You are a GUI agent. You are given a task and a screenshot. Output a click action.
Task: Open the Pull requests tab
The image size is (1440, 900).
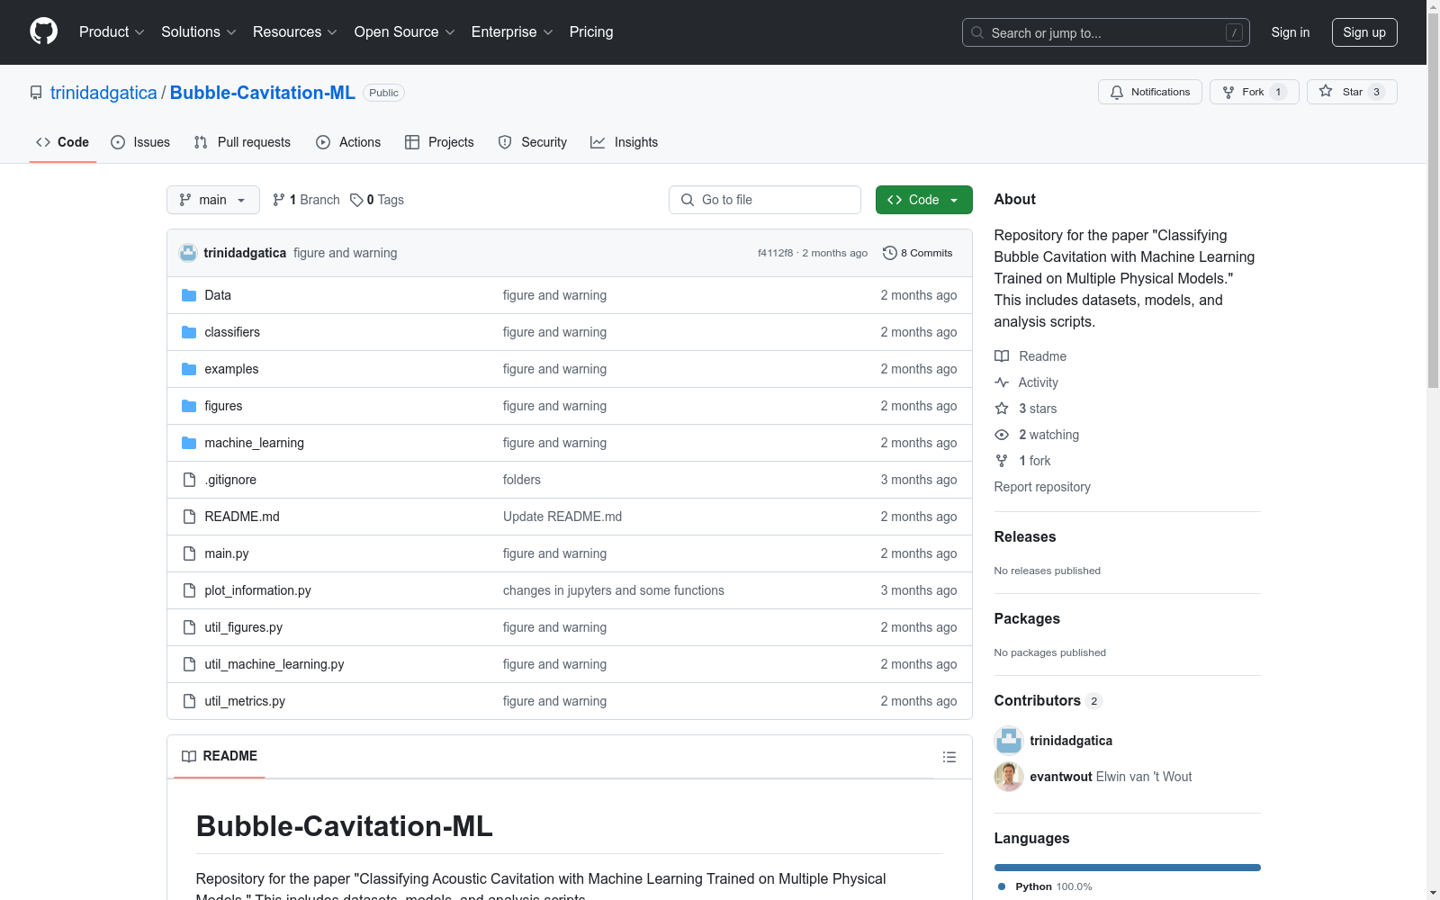click(x=242, y=142)
